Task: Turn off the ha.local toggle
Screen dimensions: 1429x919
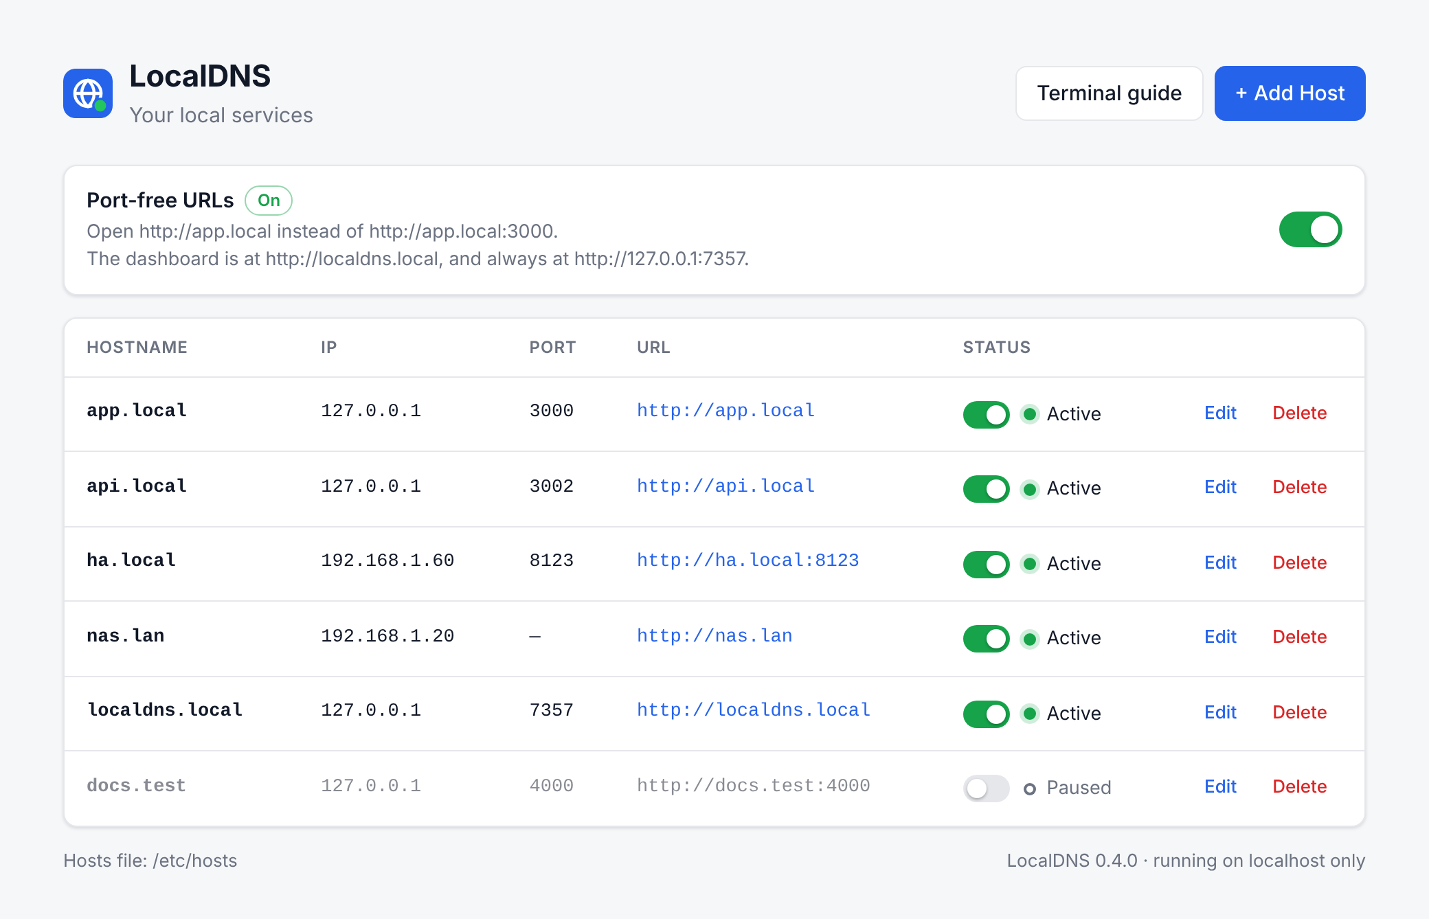Action: point(986,564)
